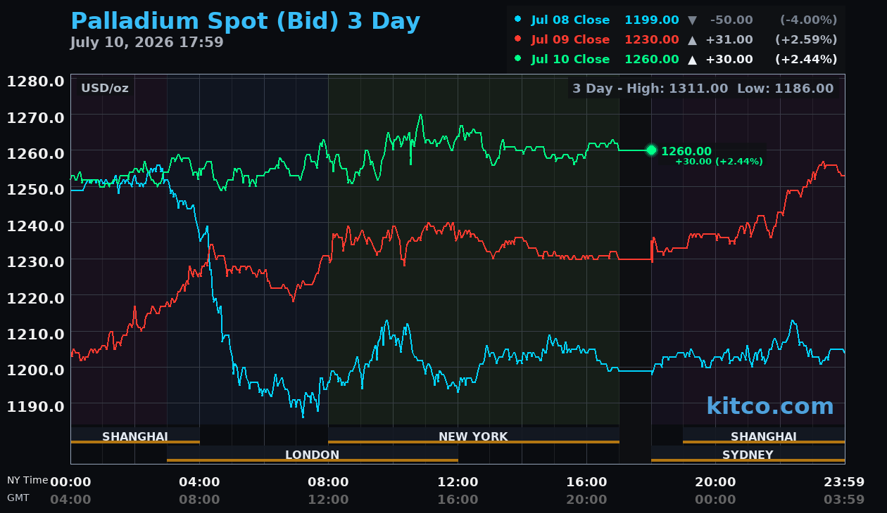The width and height of the screenshot is (887, 513).
Task: Click the 12:00 NY time tick
Action: point(458,482)
